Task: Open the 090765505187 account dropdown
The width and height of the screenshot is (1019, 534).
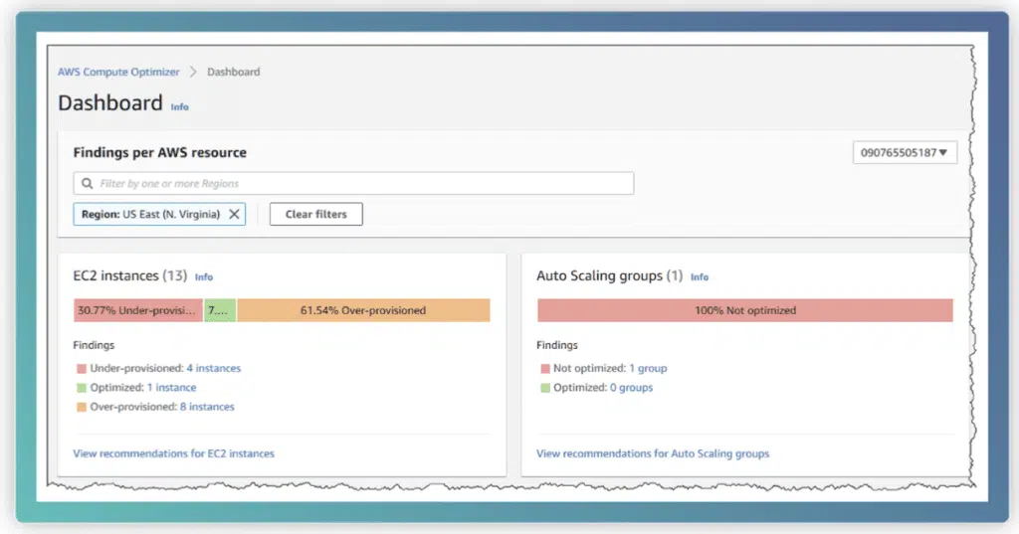Action: click(x=905, y=153)
